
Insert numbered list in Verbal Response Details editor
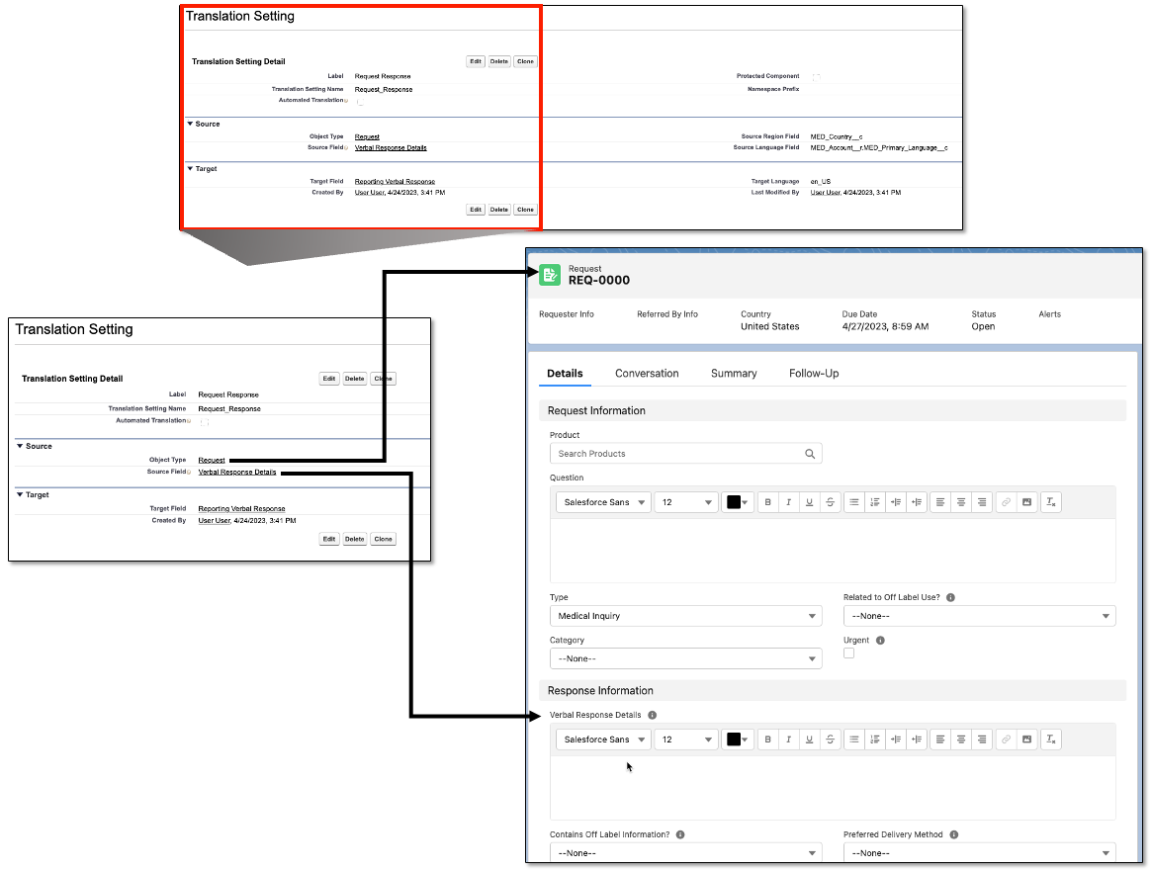point(874,740)
